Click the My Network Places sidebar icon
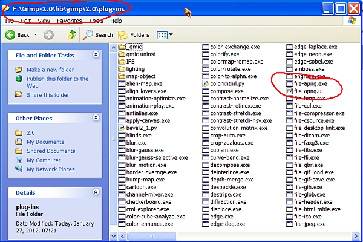The width and height of the screenshot is (363, 242). [19, 169]
